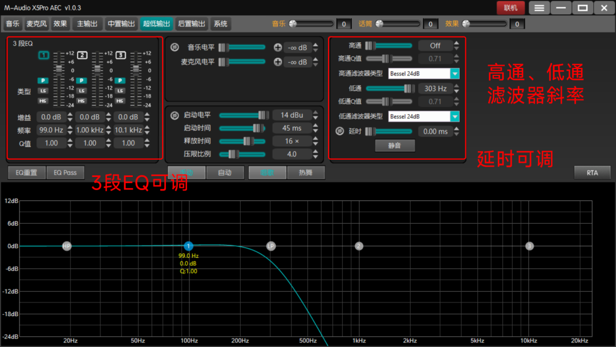Click the top 话筒 volume slider
The width and height of the screenshot is (616, 347).
(x=398, y=24)
